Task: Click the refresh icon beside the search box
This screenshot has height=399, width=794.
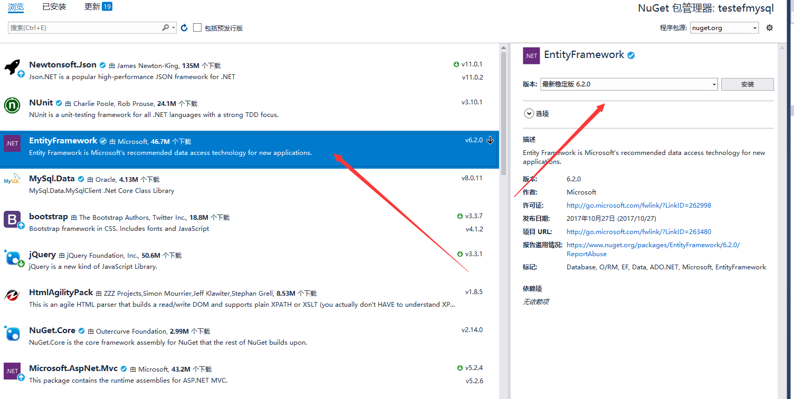Action: click(x=184, y=27)
